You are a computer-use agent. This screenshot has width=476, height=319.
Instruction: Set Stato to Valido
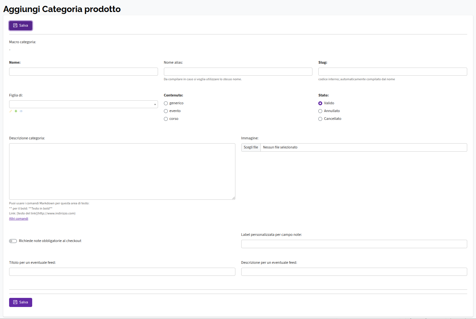[x=320, y=103]
